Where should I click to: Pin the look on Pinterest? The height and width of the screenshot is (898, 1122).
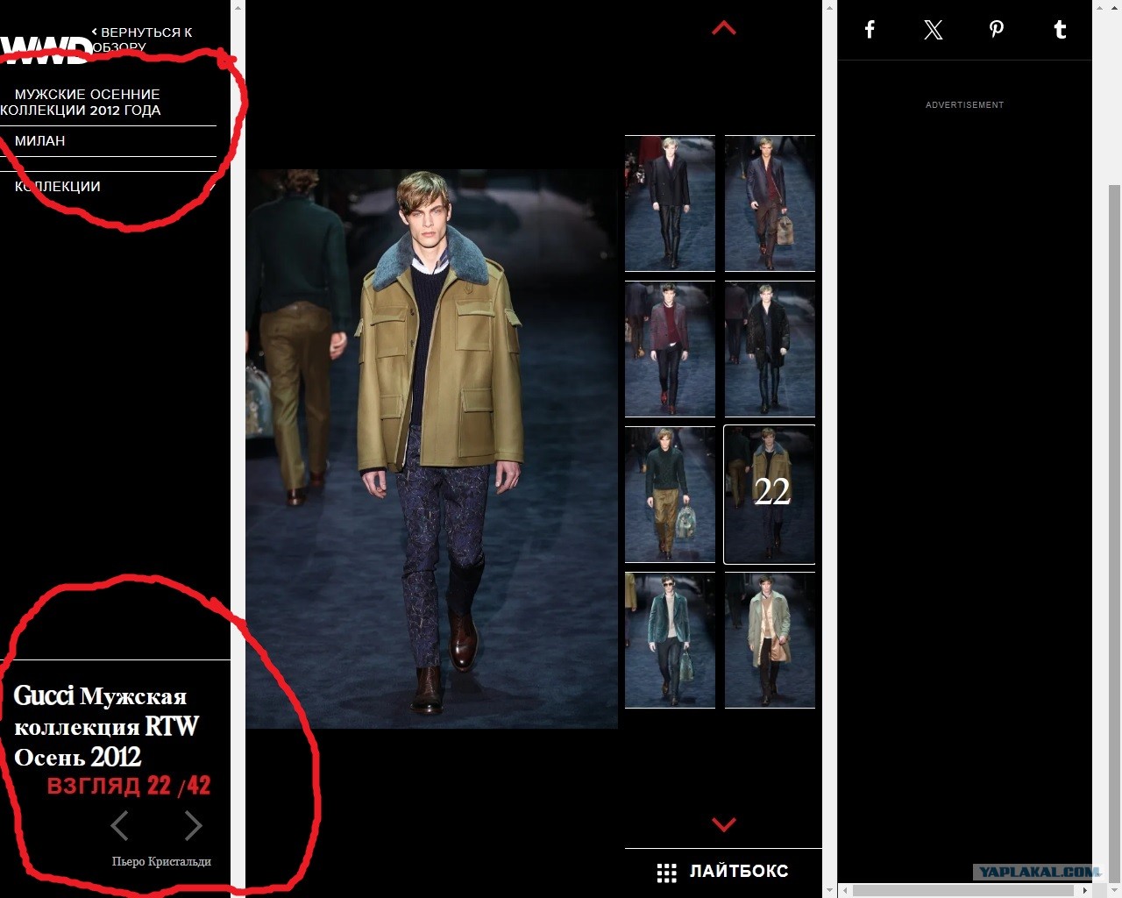pyautogui.click(x=997, y=30)
